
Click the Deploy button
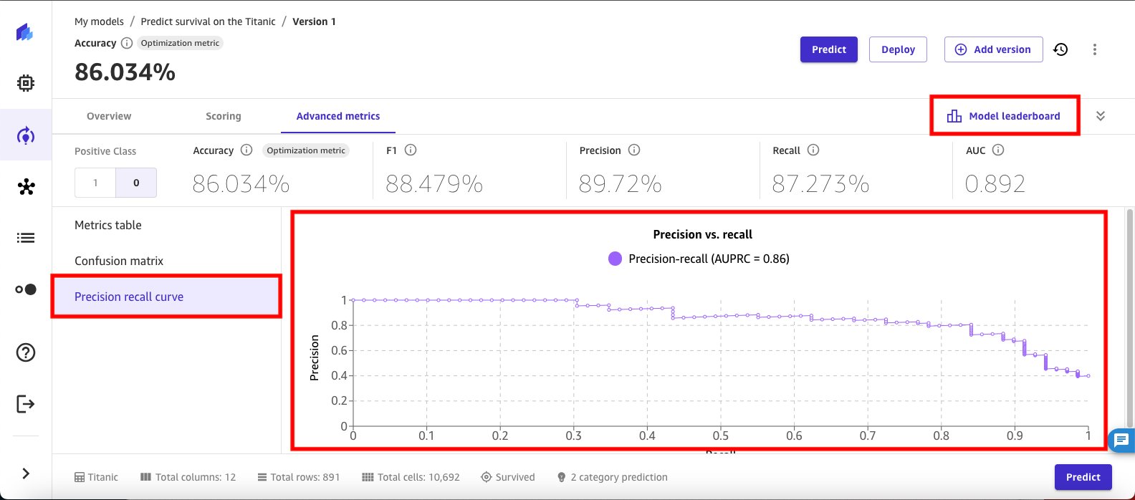[x=898, y=49]
